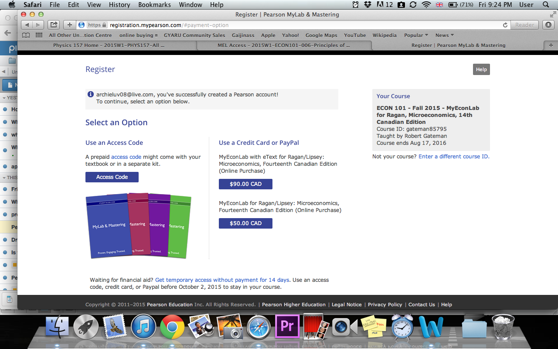Open the Google Maps bookmark

(321, 35)
